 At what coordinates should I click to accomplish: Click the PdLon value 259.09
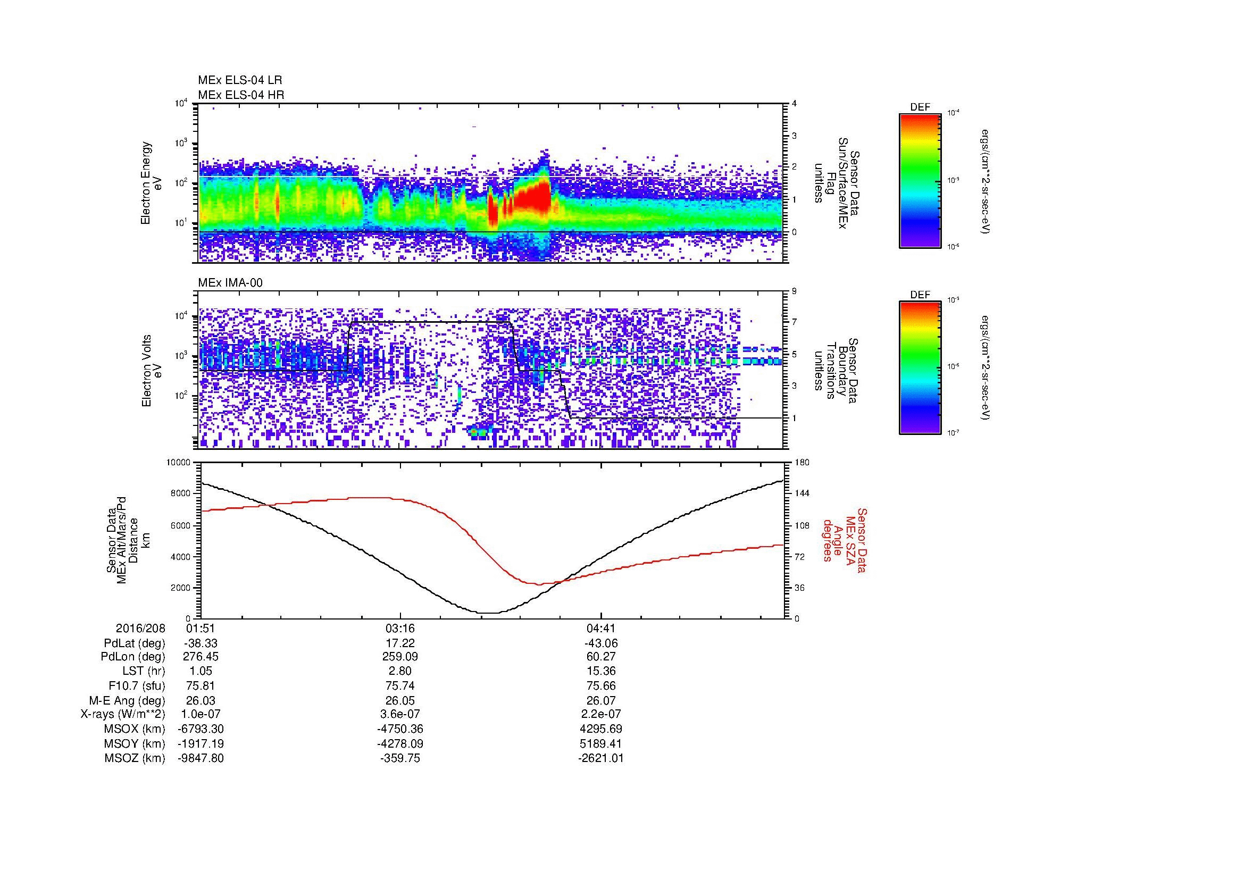[400, 657]
